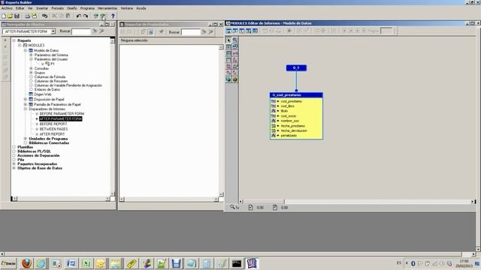The width and height of the screenshot is (481, 270).
Task: Open the Ayuda menu
Action: [x=141, y=8]
